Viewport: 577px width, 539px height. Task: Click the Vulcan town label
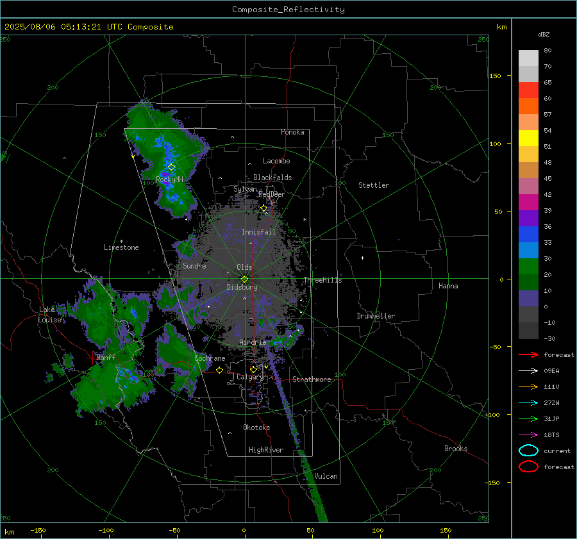[326, 476]
